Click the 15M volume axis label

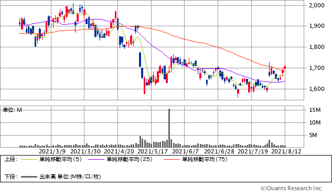click(x=315, y=110)
